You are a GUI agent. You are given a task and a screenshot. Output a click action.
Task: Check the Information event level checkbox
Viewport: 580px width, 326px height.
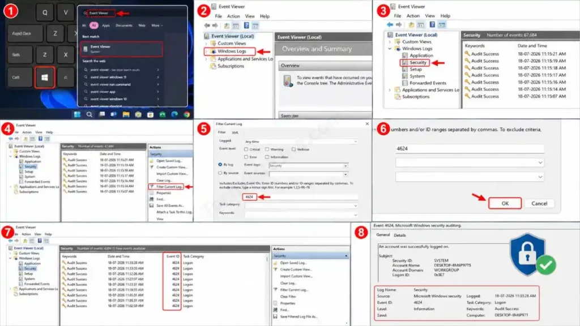(x=267, y=157)
